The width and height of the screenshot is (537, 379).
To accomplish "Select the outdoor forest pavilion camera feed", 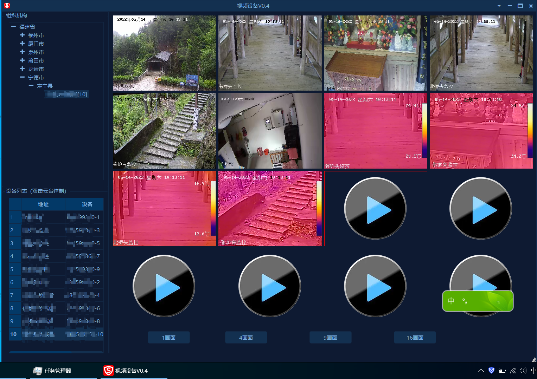I will click(164, 53).
